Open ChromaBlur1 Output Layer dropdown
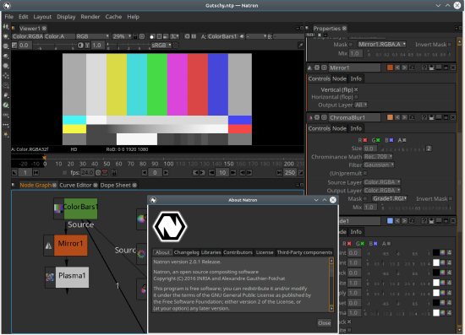The width and height of the screenshot is (465, 335). [382, 191]
